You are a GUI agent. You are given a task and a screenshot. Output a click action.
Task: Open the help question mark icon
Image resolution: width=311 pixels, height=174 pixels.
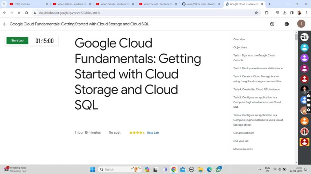coord(272,24)
